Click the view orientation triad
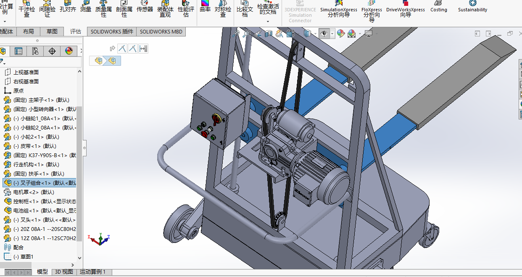 click(x=100, y=239)
